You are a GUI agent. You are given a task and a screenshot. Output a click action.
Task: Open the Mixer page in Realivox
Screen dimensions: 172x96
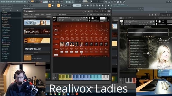pyautogui.click(x=90, y=56)
